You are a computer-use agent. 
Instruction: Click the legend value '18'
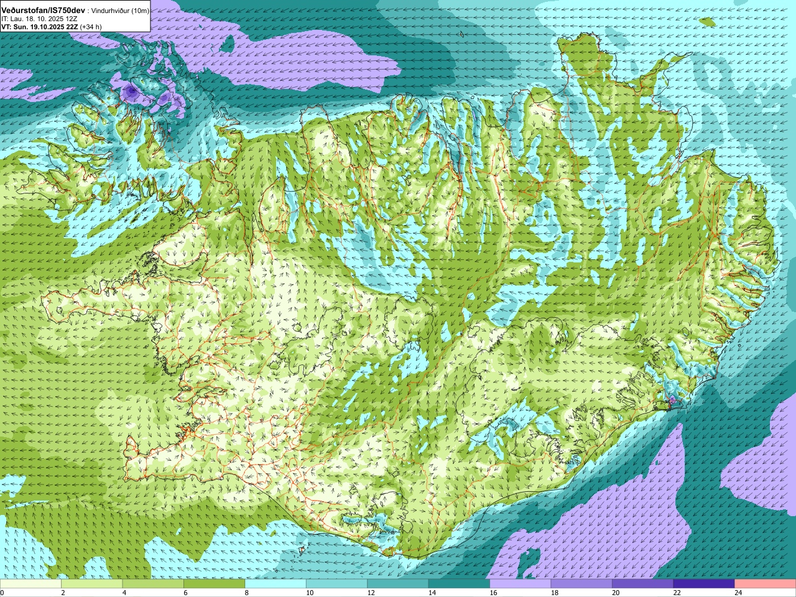click(554, 593)
